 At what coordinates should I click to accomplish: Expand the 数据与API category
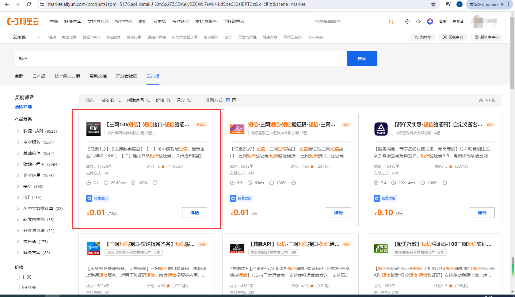click(18, 131)
